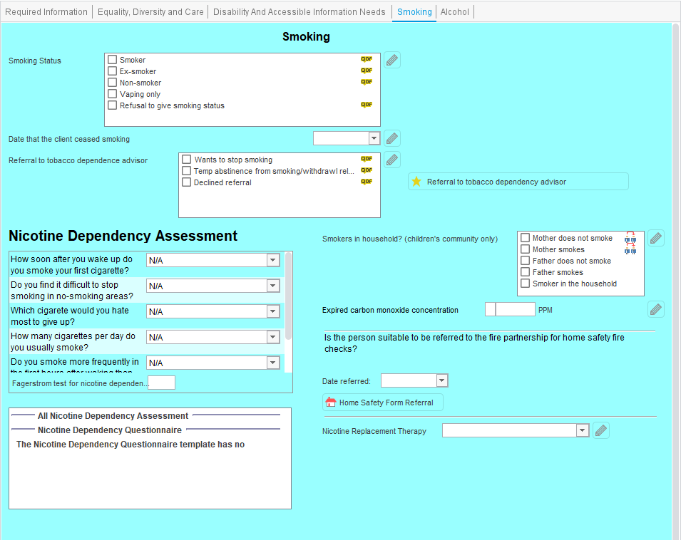
Task: Open Disability And Accessible Information Needs tab
Action: 299,11
